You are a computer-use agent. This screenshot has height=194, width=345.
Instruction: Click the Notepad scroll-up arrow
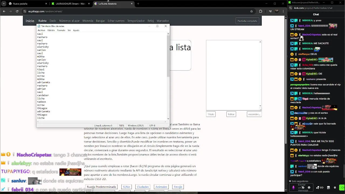[168, 34]
